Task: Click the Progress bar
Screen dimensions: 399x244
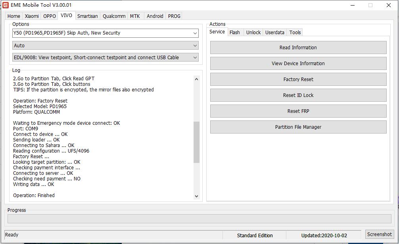Action: pos(199,219)
